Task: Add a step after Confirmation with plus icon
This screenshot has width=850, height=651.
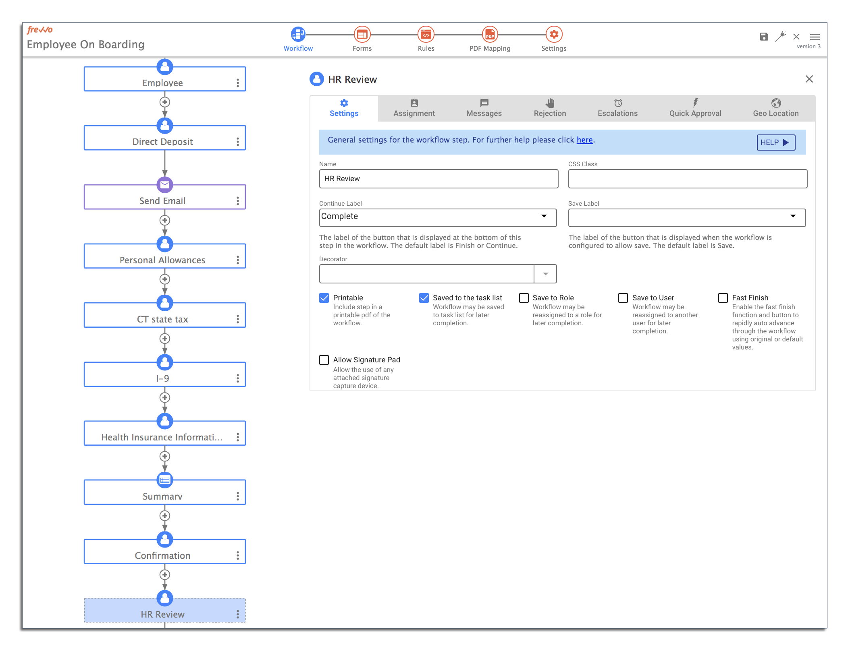Action: pyautogui.click(x=164, y=575)
